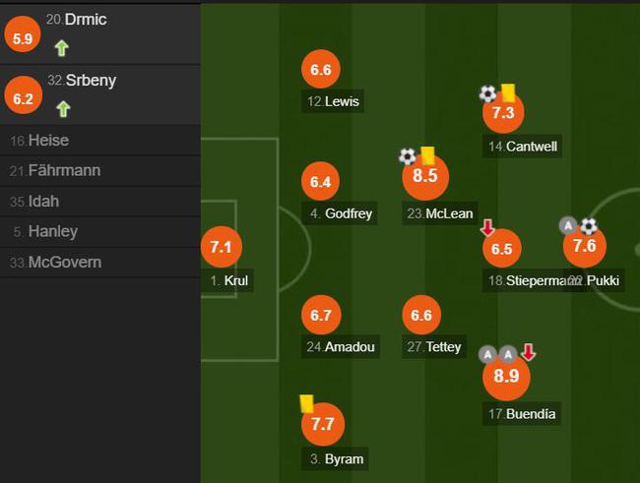Open the 4. Godfrey player label

[340, 213]
